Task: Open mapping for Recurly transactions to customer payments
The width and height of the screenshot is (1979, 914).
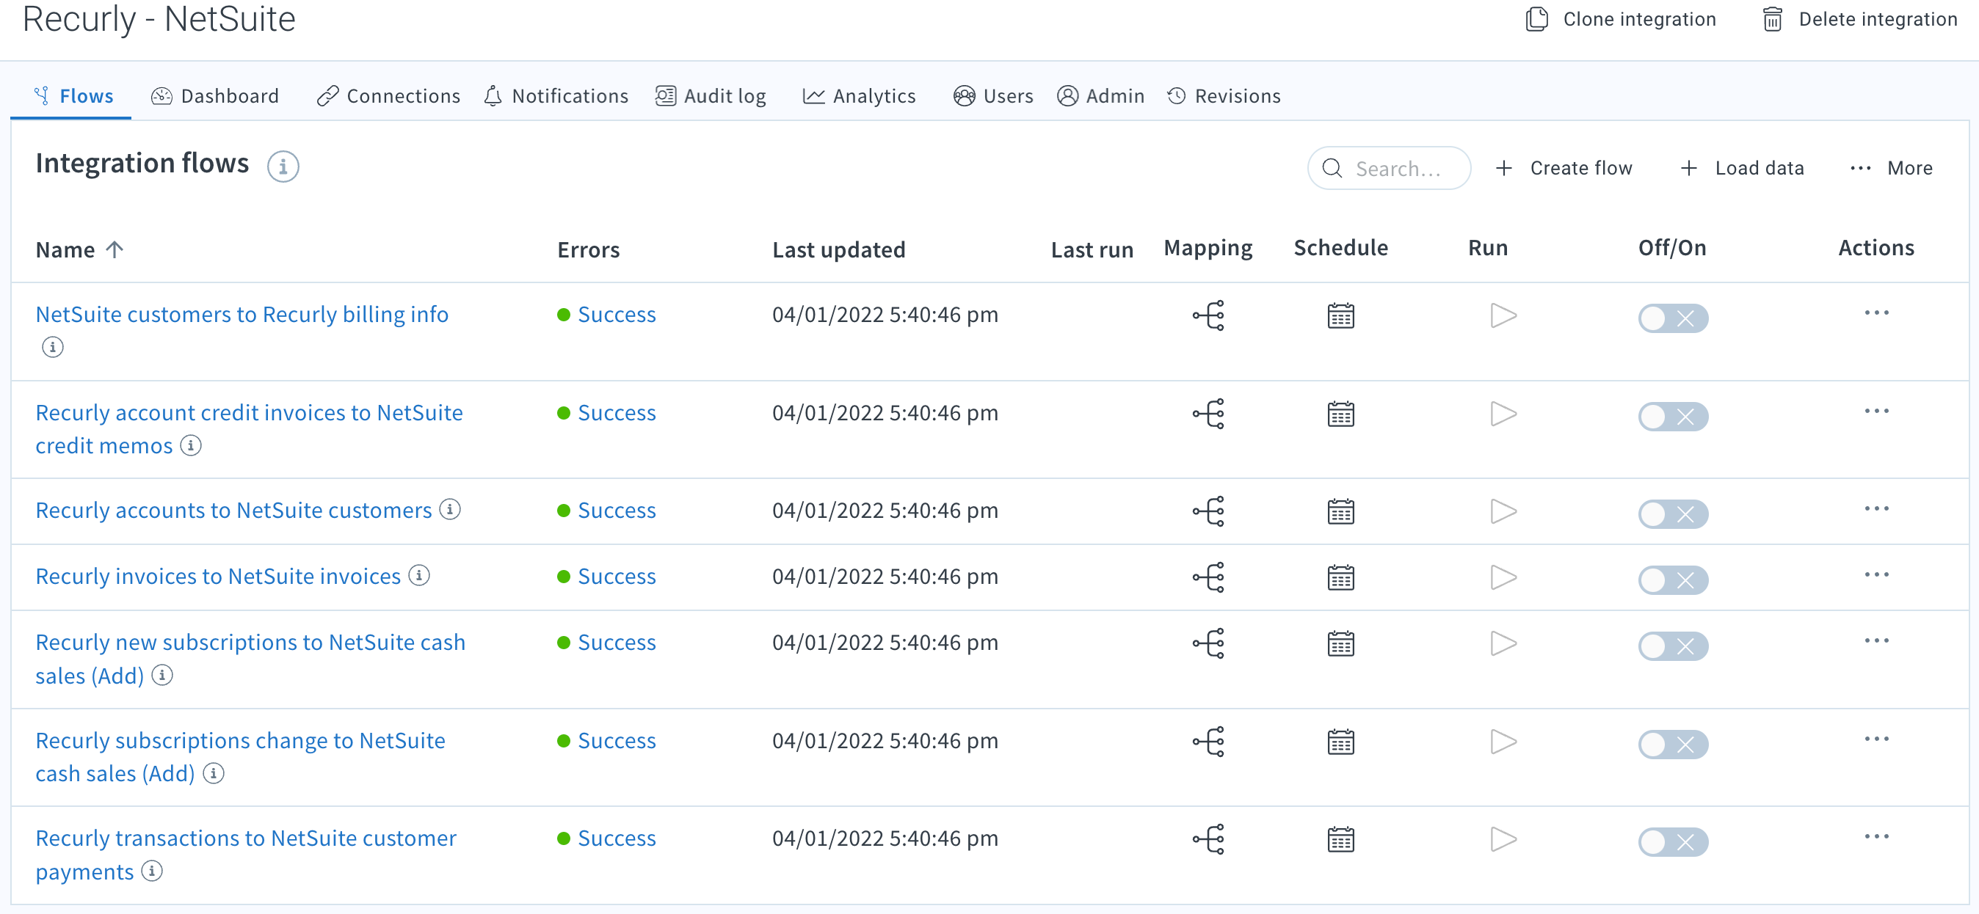Action: pyautogui.click(x=1208, y=838)
